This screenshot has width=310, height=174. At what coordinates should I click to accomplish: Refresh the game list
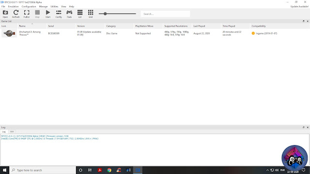click(x=16, y=14)
